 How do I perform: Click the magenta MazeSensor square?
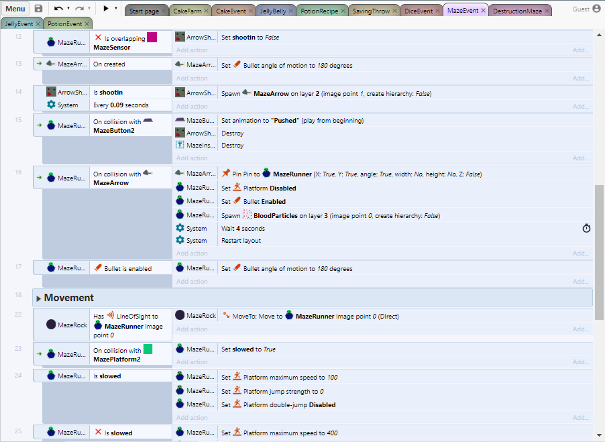coord(152,38)
